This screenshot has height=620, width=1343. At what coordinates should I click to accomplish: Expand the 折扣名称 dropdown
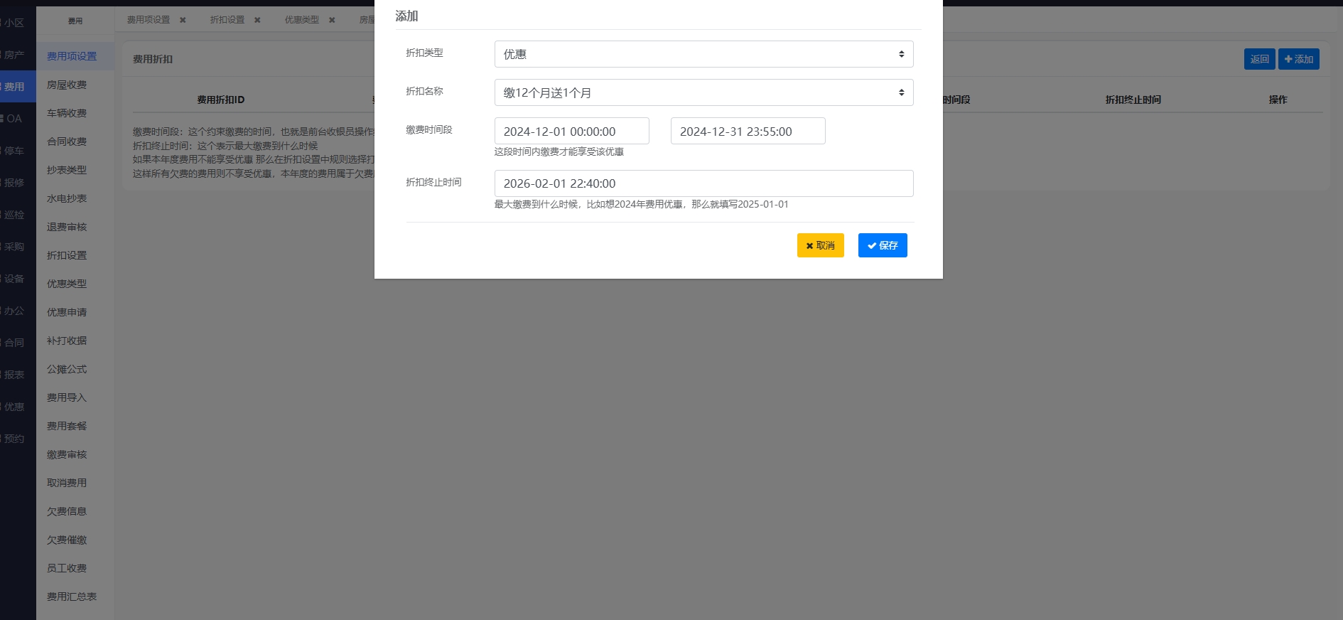703,92
